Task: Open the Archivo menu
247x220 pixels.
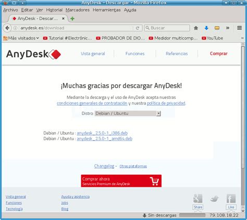Action: tap(10, 10)
